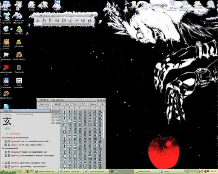Pick the 禾 grain radical in the grid

(x=75, y=111)
